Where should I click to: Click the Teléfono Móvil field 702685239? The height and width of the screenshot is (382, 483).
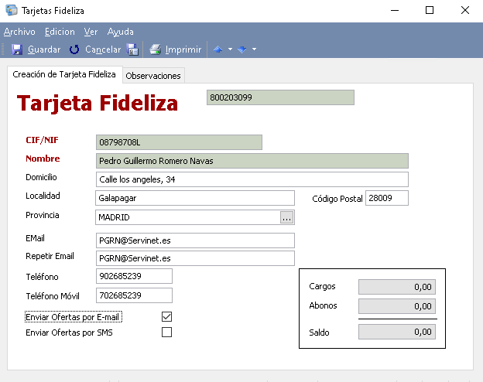pos(134,295)
